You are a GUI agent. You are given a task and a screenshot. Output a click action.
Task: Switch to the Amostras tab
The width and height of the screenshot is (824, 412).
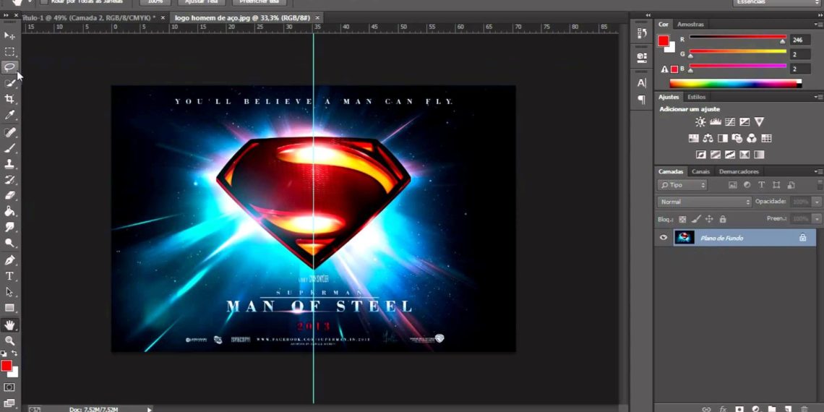click(690, 24)
